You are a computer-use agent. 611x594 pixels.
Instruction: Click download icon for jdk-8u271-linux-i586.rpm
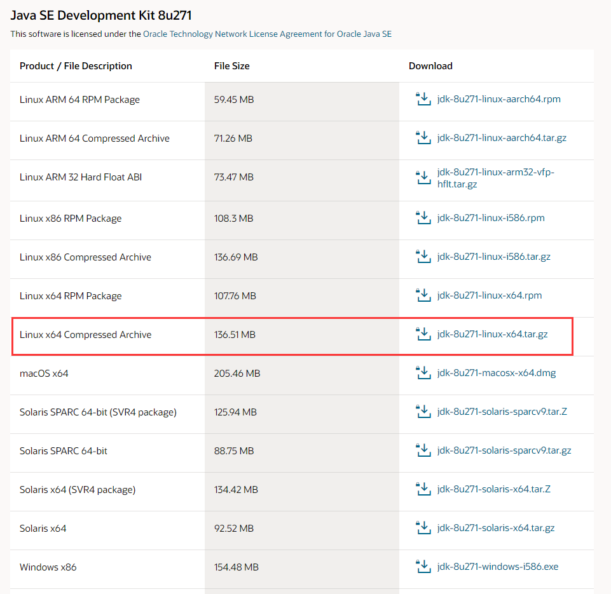pos(423,218)
